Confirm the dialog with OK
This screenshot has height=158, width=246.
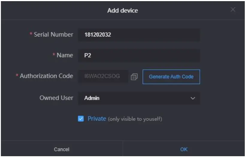[x=184, y=149]
